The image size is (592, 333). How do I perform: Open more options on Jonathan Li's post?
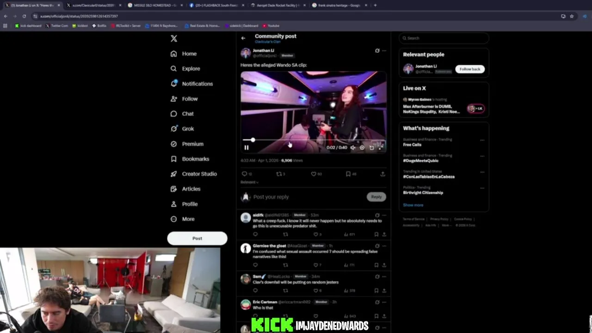(x=384, y=51)
